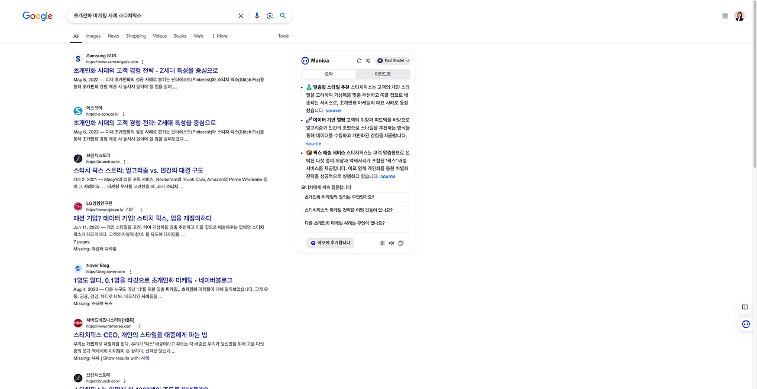The height and width of the screenshot is (389, 757).
Task: Open options for Samsung SDS result
Action: [x=143, y=62]
